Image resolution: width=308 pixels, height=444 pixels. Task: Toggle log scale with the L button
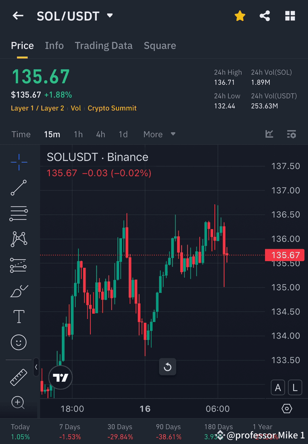295,387
